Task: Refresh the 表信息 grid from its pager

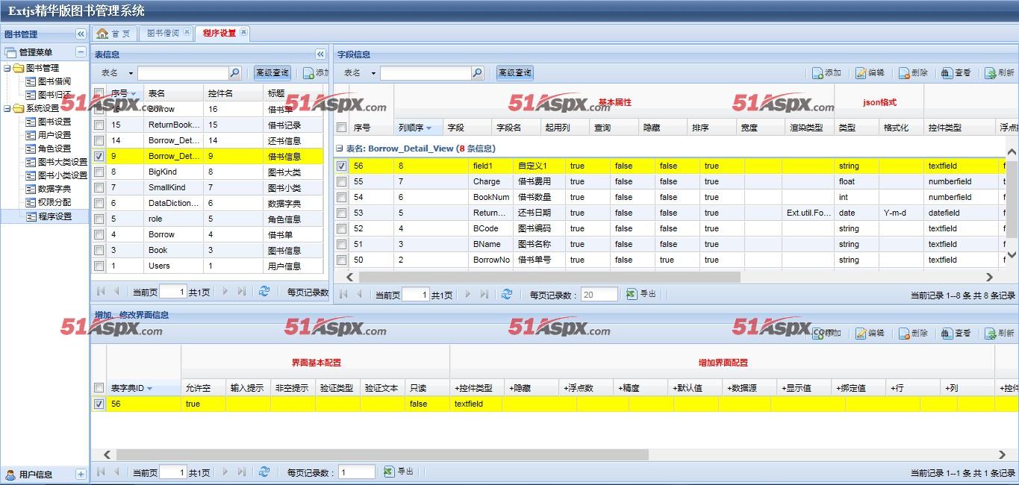Action: (264, 292)
